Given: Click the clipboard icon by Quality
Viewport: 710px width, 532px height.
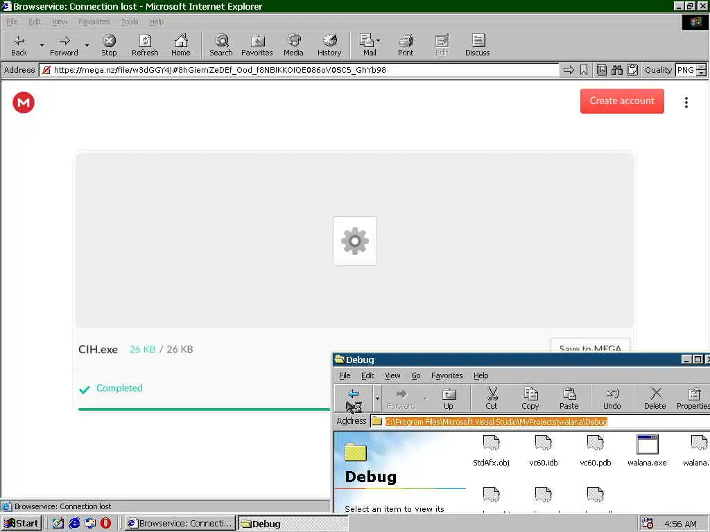Looking at the screenshot, I should point(632,70).
